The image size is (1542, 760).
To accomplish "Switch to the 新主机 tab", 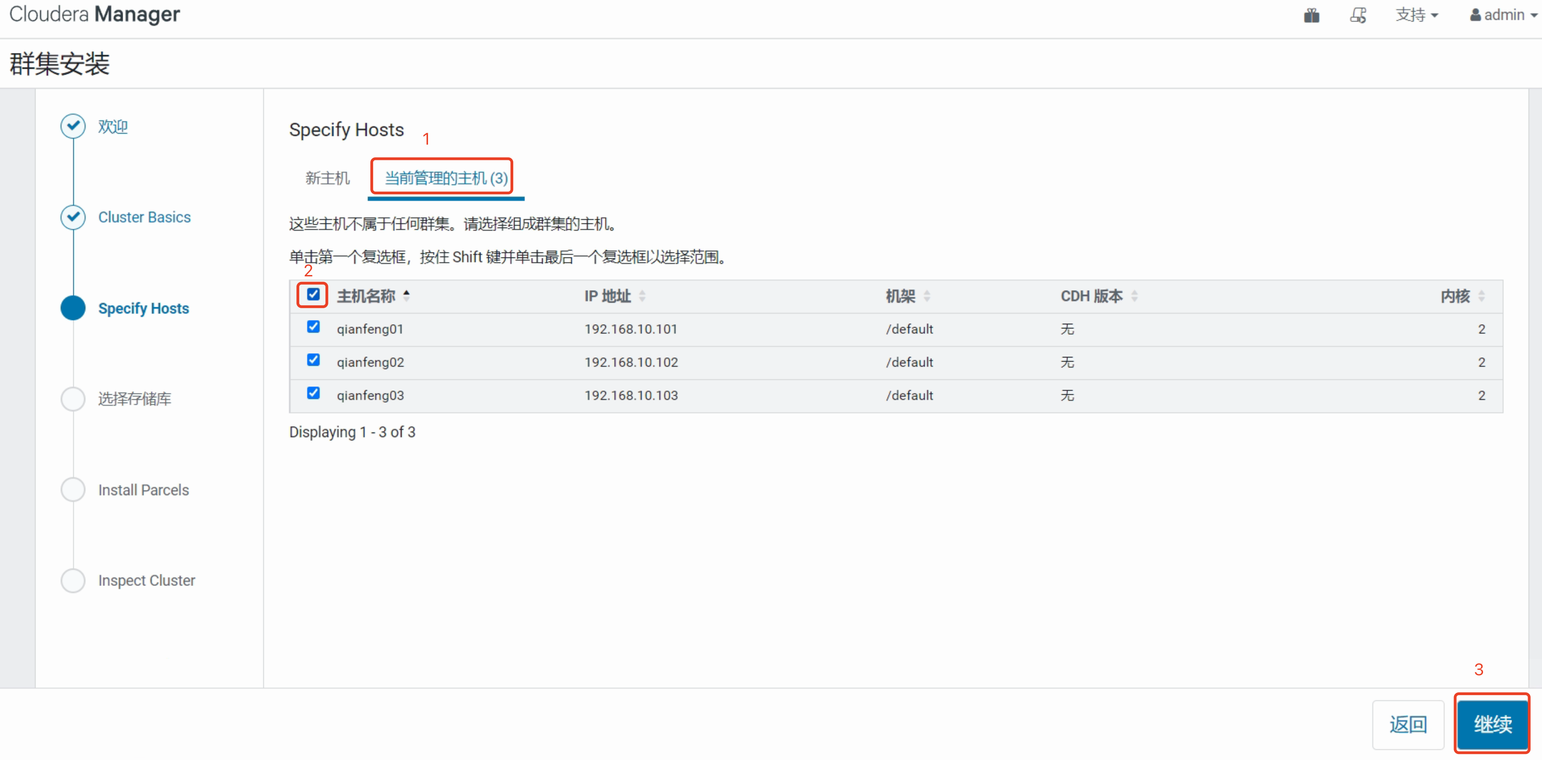I will point(327,178).
